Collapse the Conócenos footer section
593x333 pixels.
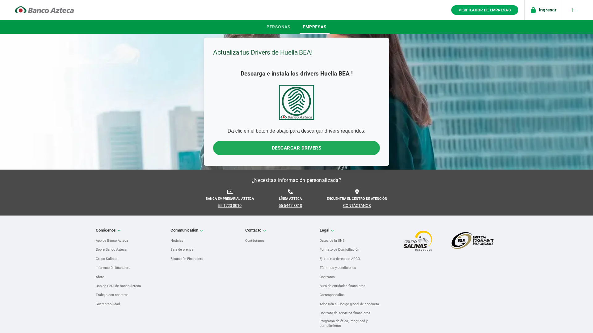tap(108, 230)
